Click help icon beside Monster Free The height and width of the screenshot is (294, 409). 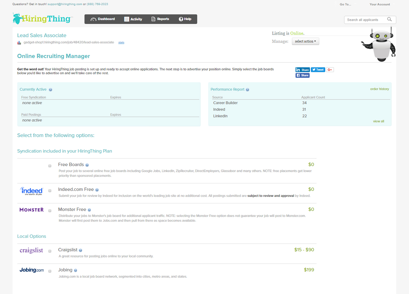(89, 210)
